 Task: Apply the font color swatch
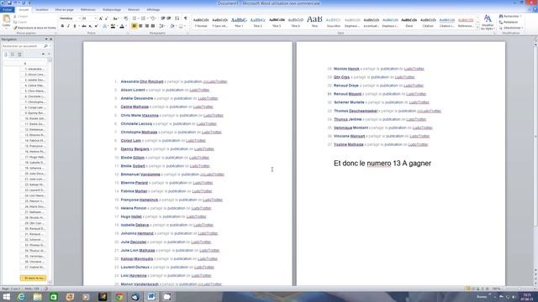click(122, 26)
